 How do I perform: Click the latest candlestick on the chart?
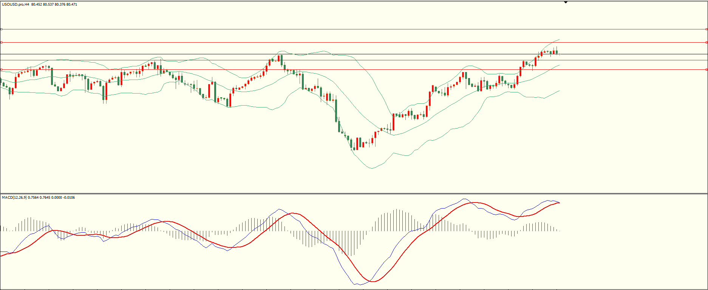coord(557,52)
